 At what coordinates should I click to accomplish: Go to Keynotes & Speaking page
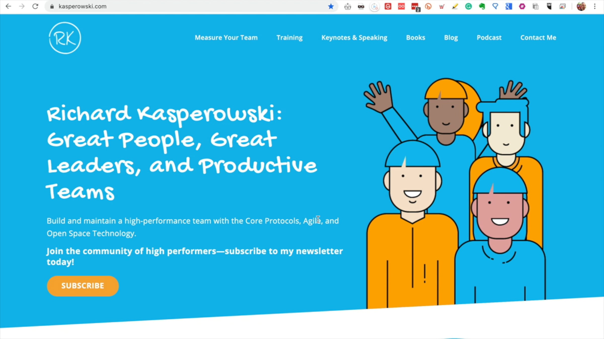coord(354,38)
